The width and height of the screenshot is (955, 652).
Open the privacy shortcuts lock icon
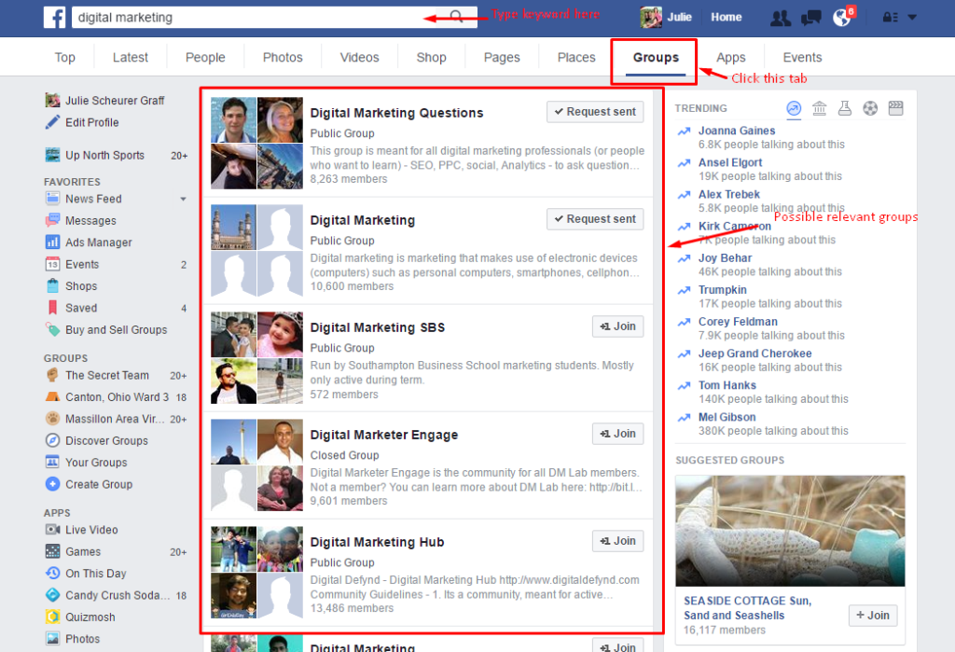[891, 18]
